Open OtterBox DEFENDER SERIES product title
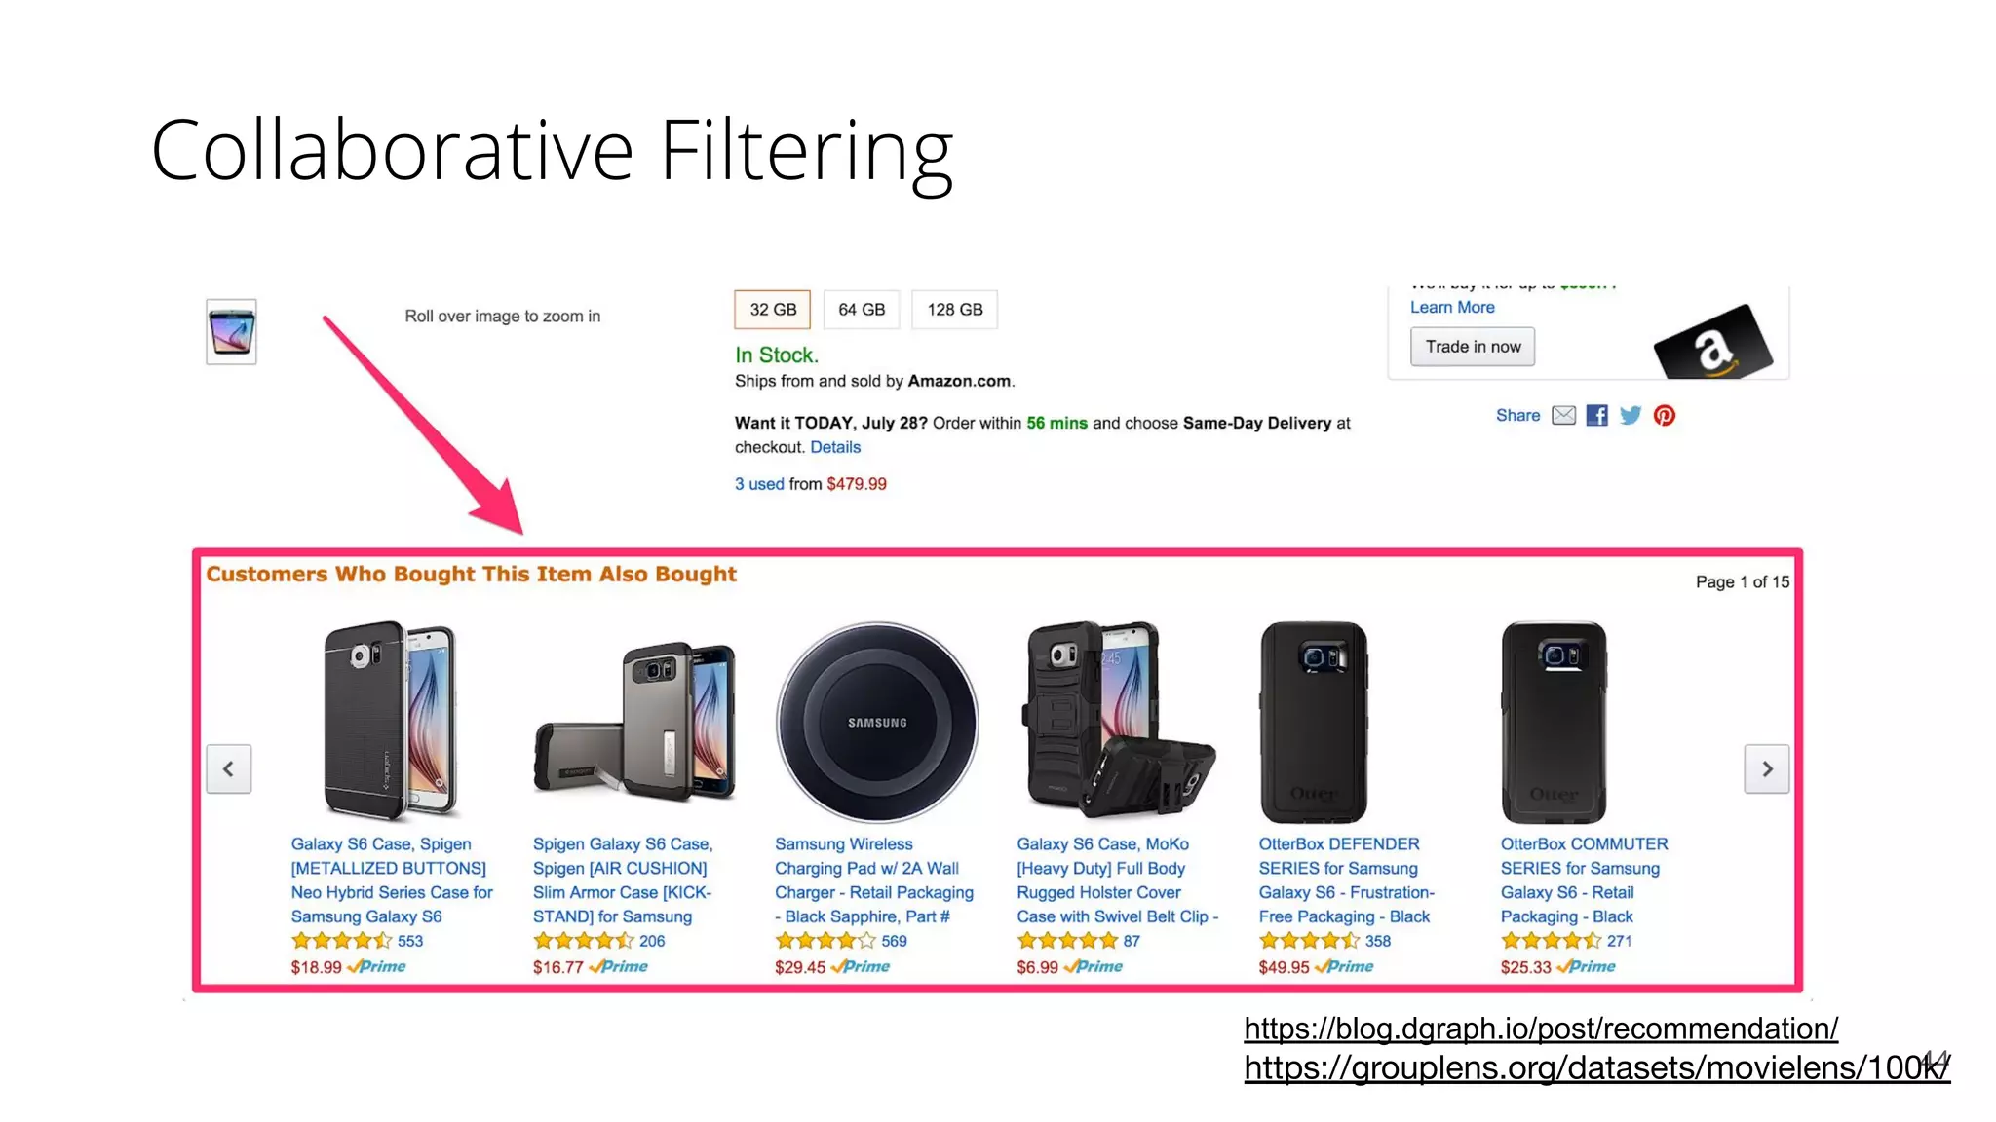1996x1122 pixels. click(x=1346, y=880)
